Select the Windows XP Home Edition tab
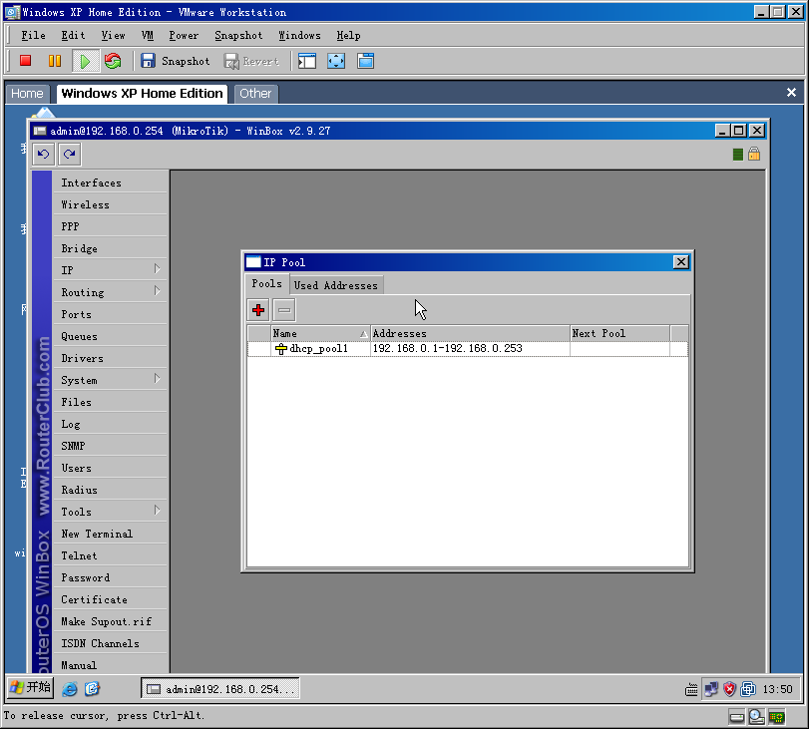This screenshot has height=729, width=809. point(142,94)
